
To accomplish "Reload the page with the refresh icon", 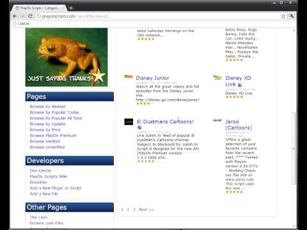I will 31,16.
